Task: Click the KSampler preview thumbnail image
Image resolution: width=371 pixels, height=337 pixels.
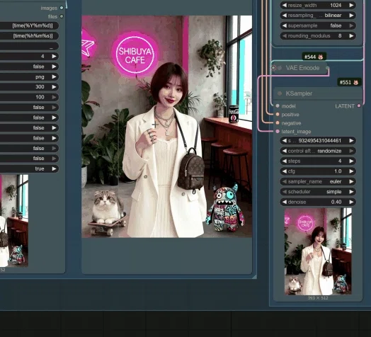Action: click(318, 251)
